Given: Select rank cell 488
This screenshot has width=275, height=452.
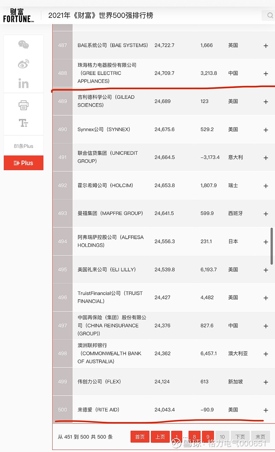Looking at the screenshot, I should (x=63, y=73).
